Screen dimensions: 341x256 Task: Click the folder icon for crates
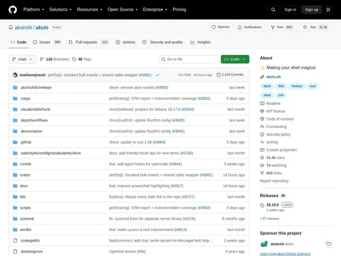(x=15, y=175)
